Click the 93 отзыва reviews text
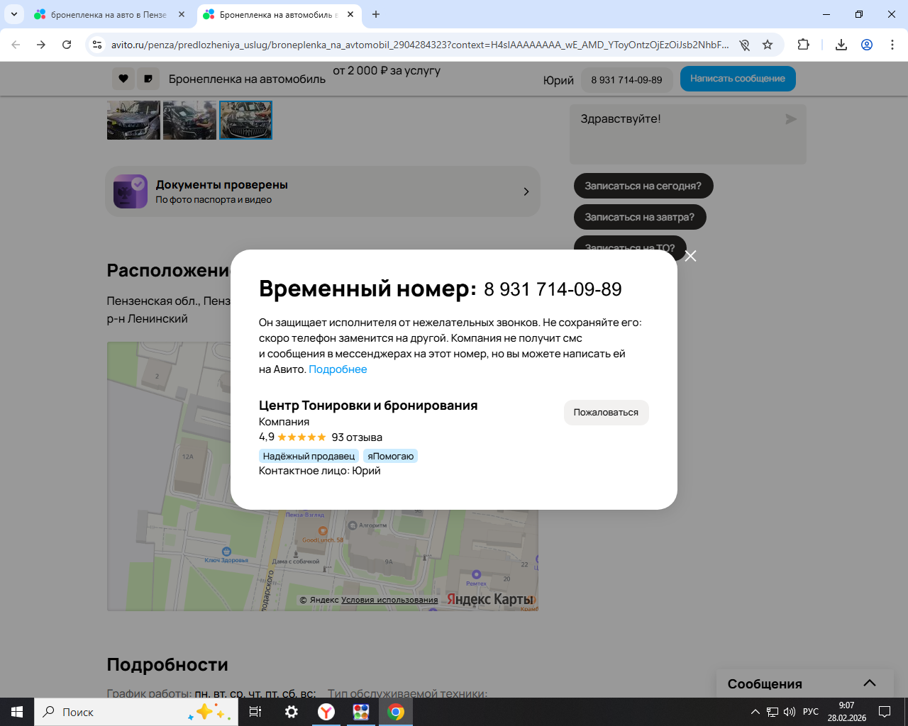The image size is (908, 726). pyautogui.click(x=357, y=437)
